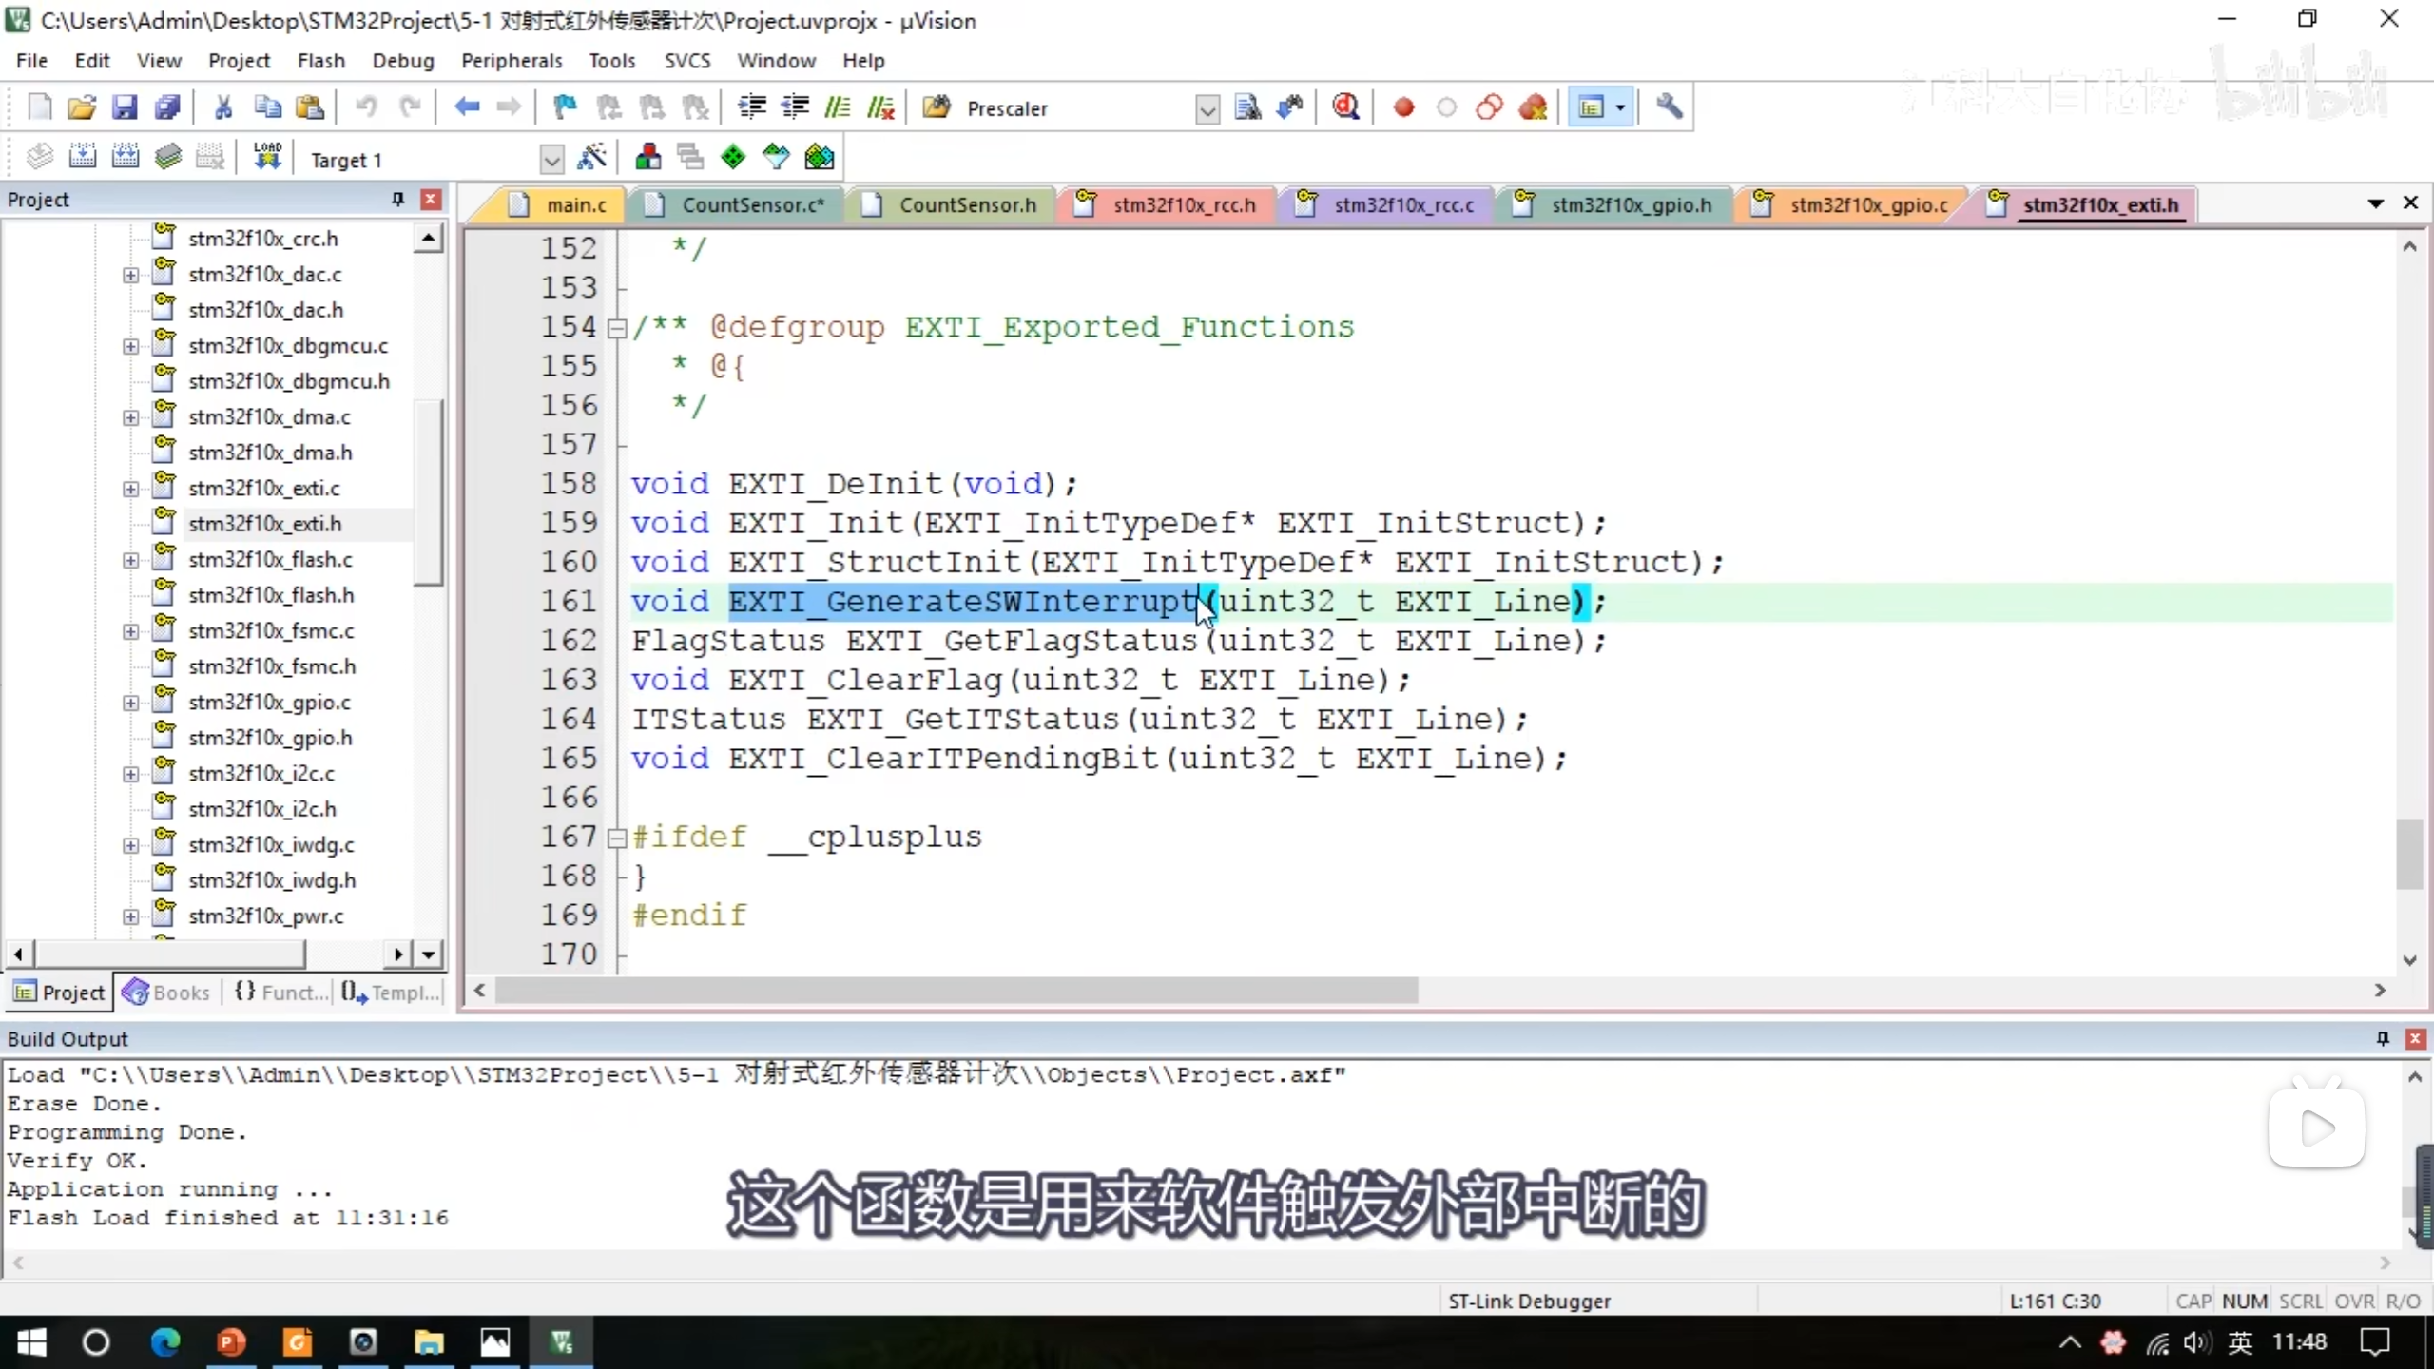Open the Peripherals menu

pos(512,61)
